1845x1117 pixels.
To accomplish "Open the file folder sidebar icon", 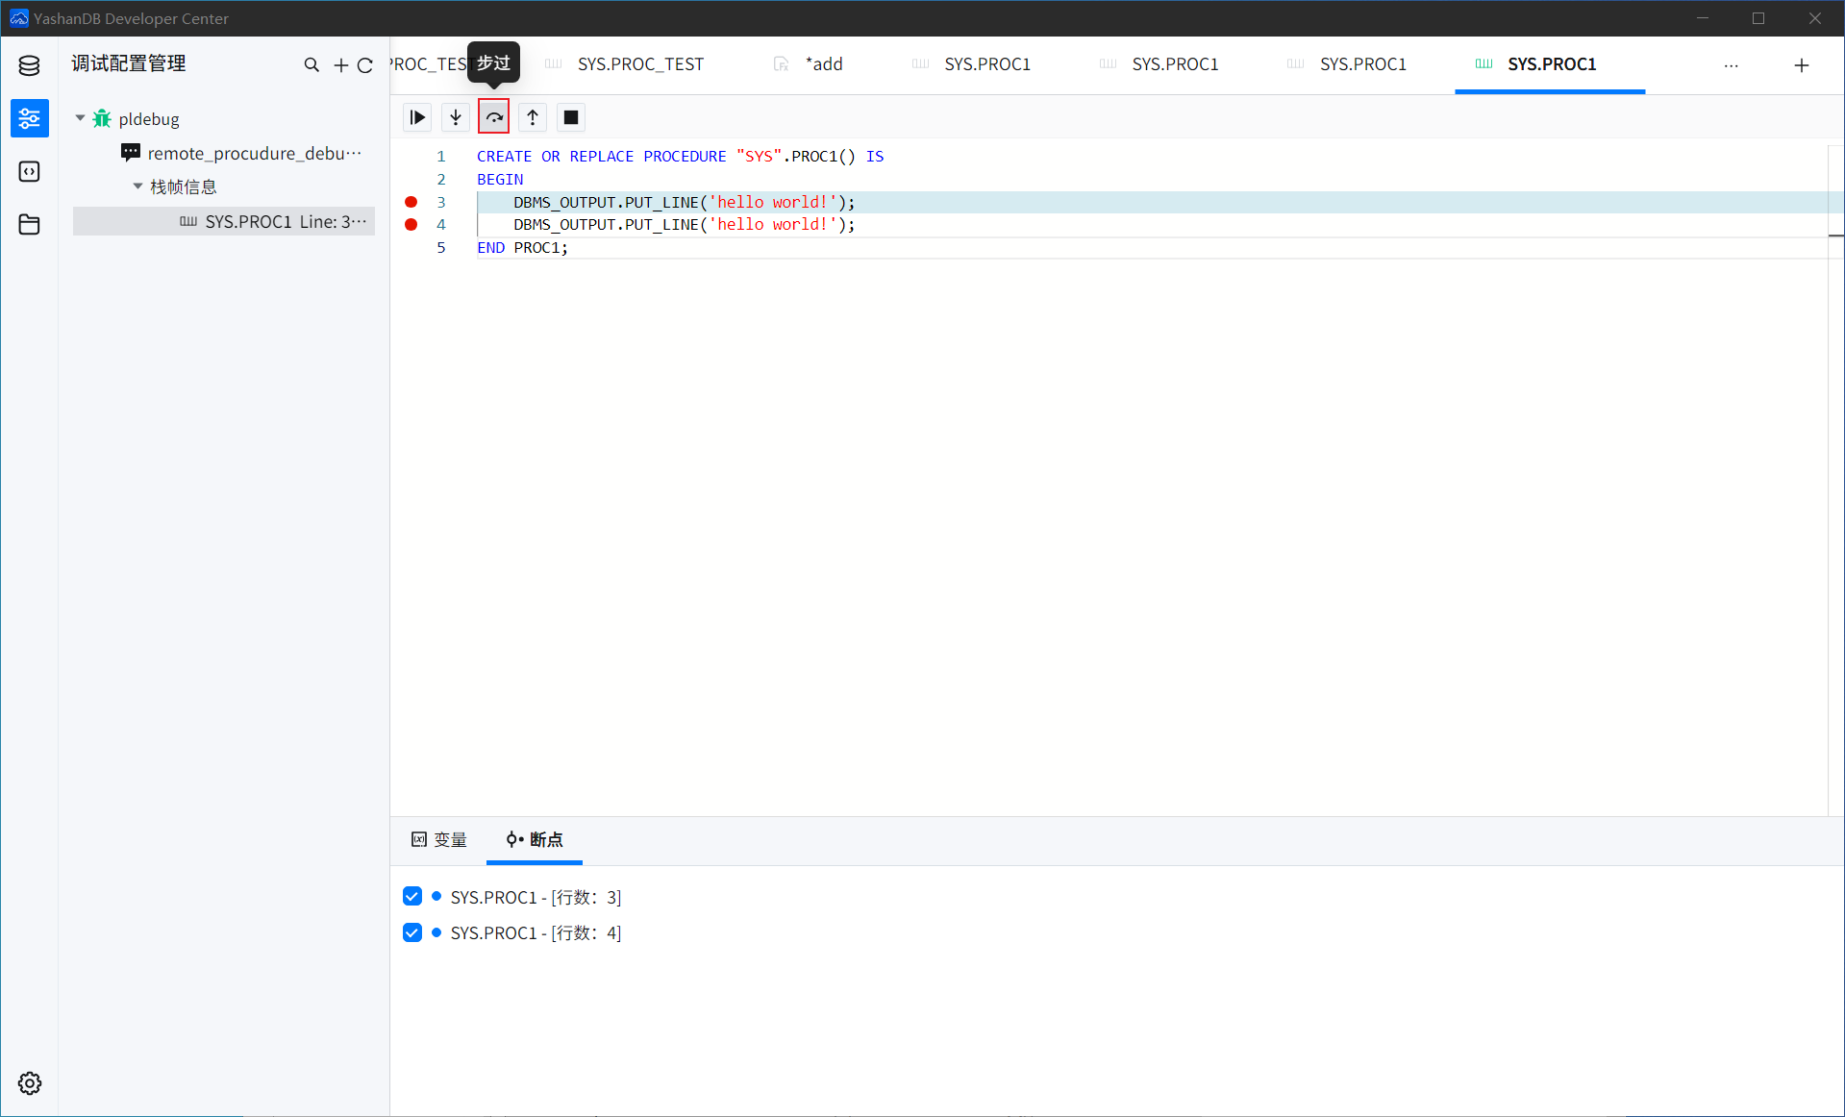I will pyautogui.click(x=29, y=224).
